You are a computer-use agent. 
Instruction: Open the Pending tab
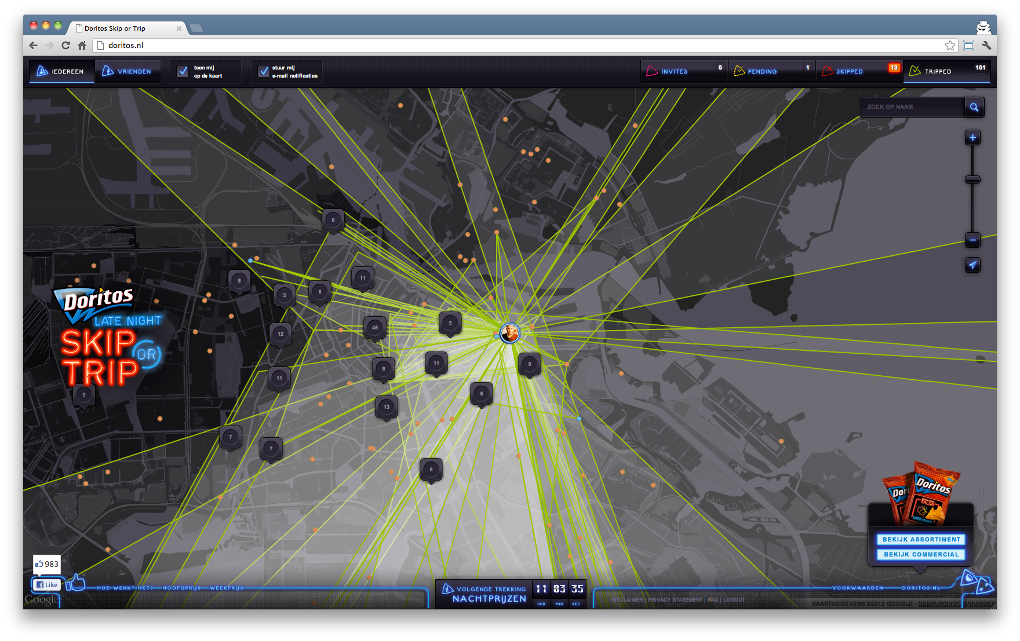click(x=771, y=71)
